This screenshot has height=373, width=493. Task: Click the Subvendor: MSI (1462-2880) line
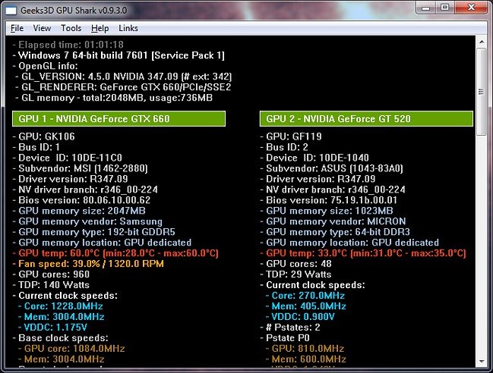coord(81,168)
